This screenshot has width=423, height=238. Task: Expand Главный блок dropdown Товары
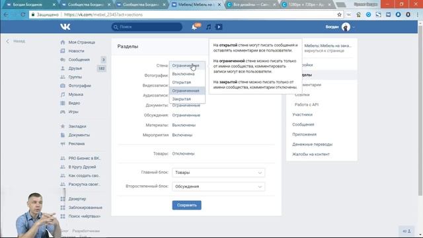coord(219,173)
